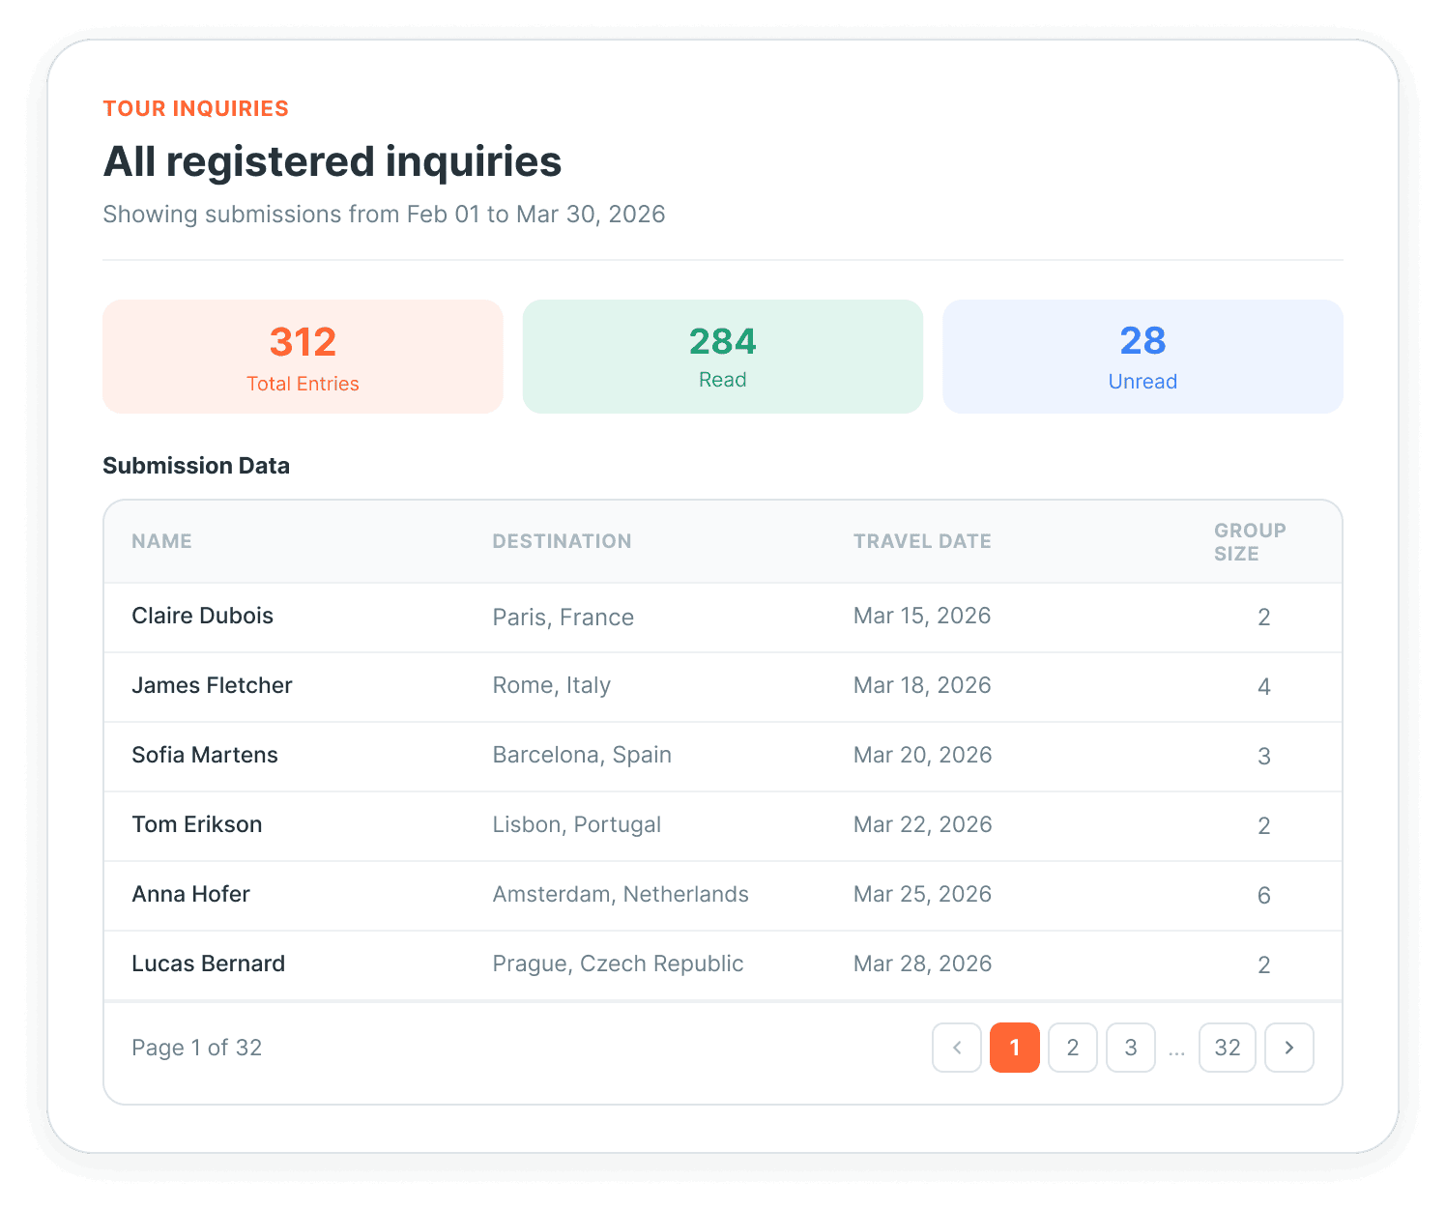Select the Mar 28, 2026 travel date cell
This screenshot has height=1208, width=1446.
coord(922,964)
